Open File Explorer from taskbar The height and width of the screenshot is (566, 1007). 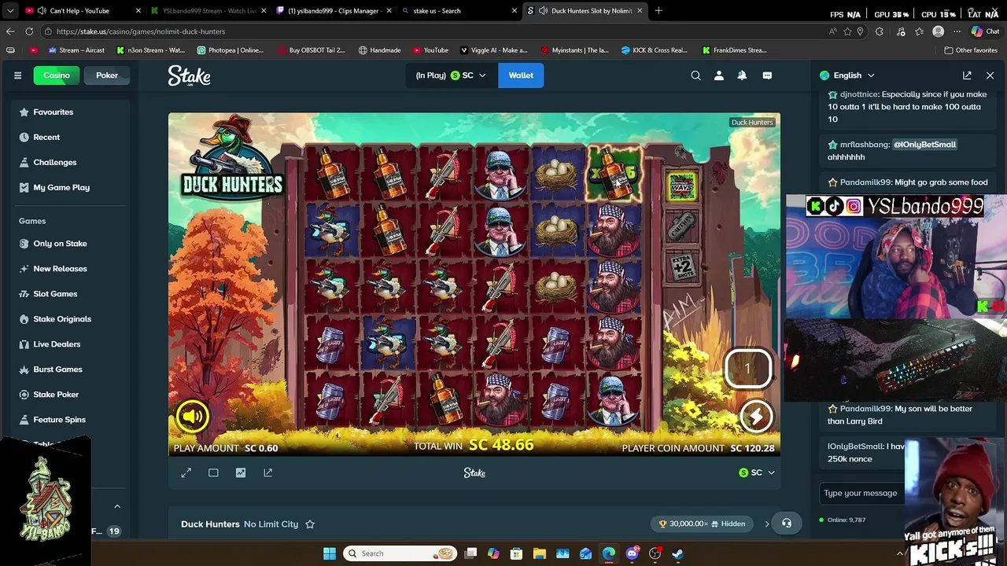539,553
